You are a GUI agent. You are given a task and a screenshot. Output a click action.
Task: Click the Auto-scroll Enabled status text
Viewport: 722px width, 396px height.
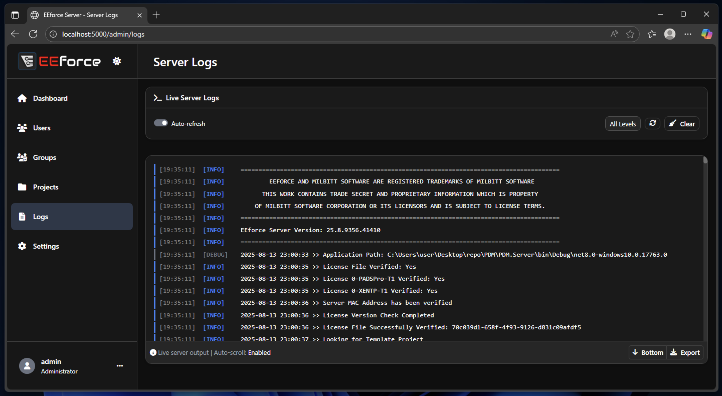(242, 353)
